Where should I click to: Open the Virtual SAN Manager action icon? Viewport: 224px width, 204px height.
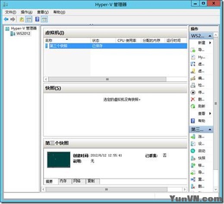click(x=193, y=71)
